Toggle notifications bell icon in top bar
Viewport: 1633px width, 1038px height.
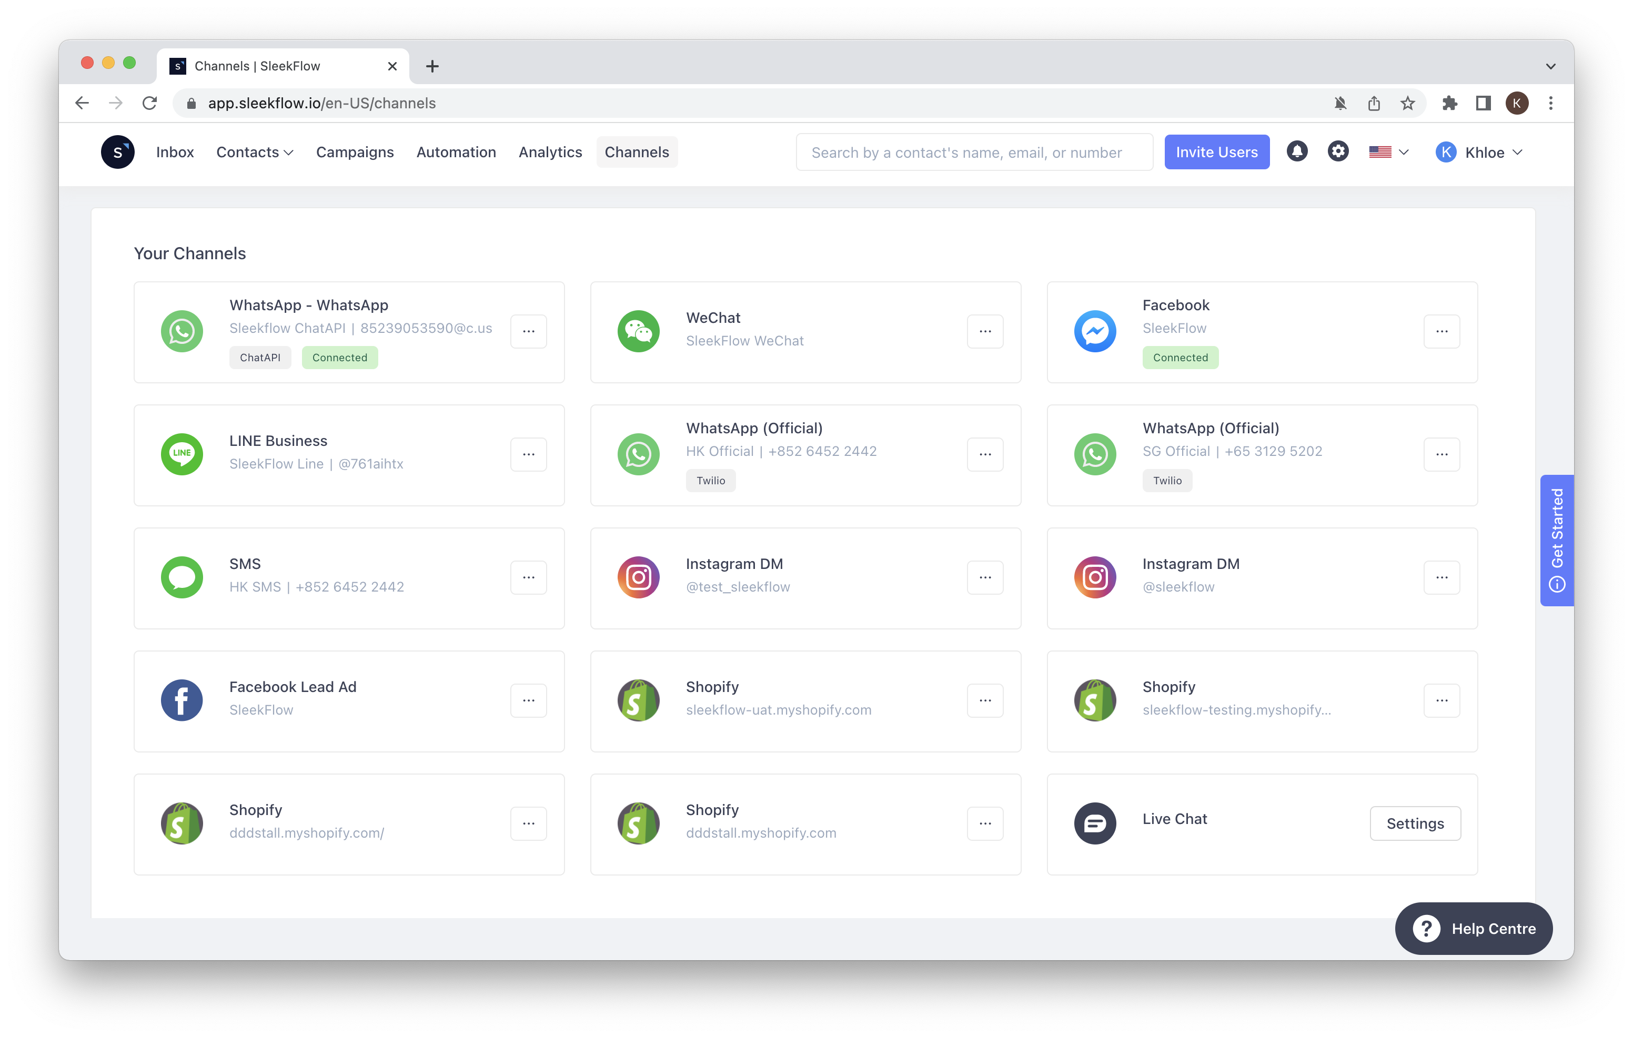[1297, 152]
